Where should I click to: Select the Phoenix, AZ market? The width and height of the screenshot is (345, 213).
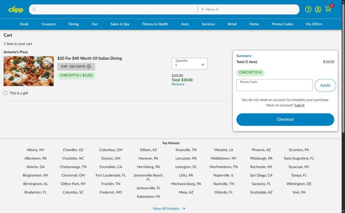tap(261, 150)
